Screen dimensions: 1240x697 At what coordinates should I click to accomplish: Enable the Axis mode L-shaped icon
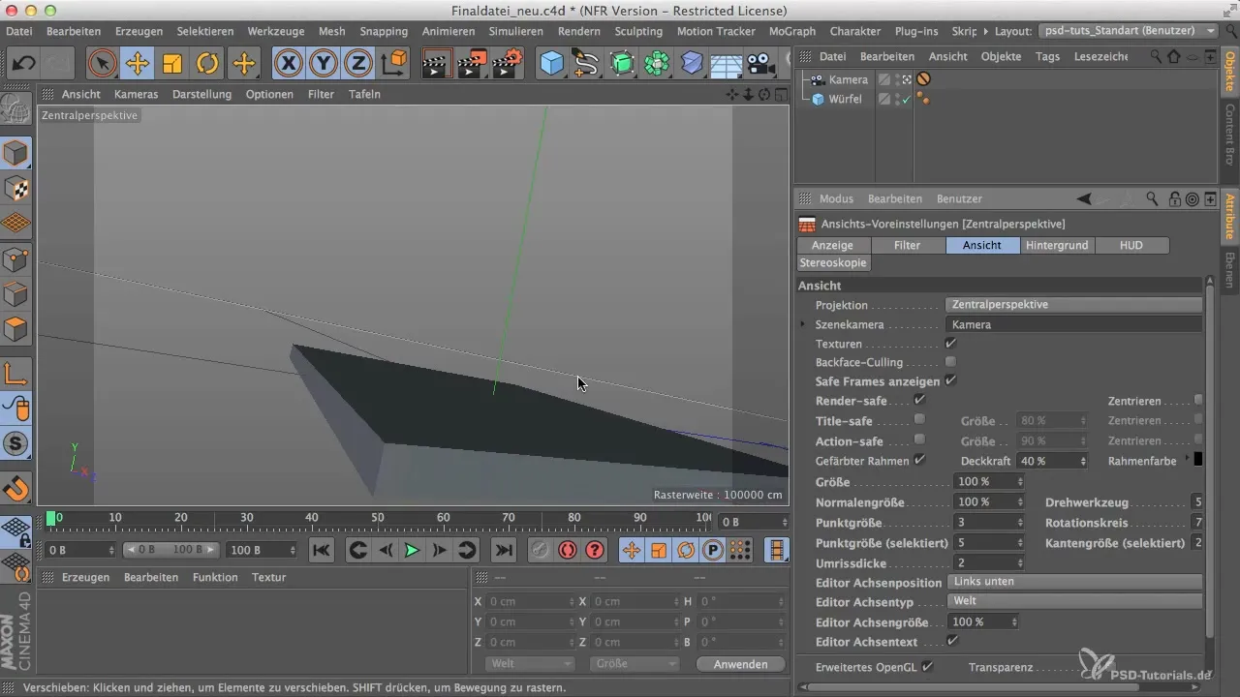15,373
